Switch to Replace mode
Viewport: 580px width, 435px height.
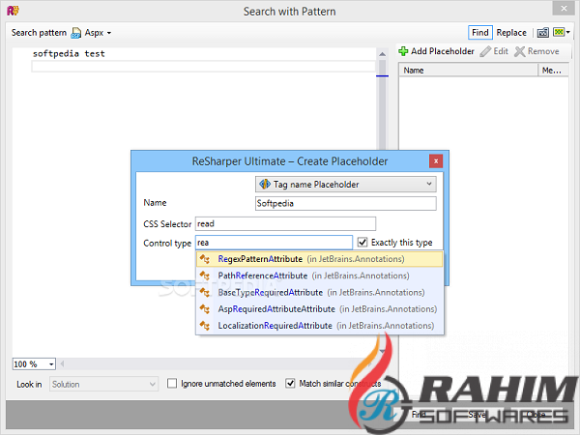click(x=511, y=33)
